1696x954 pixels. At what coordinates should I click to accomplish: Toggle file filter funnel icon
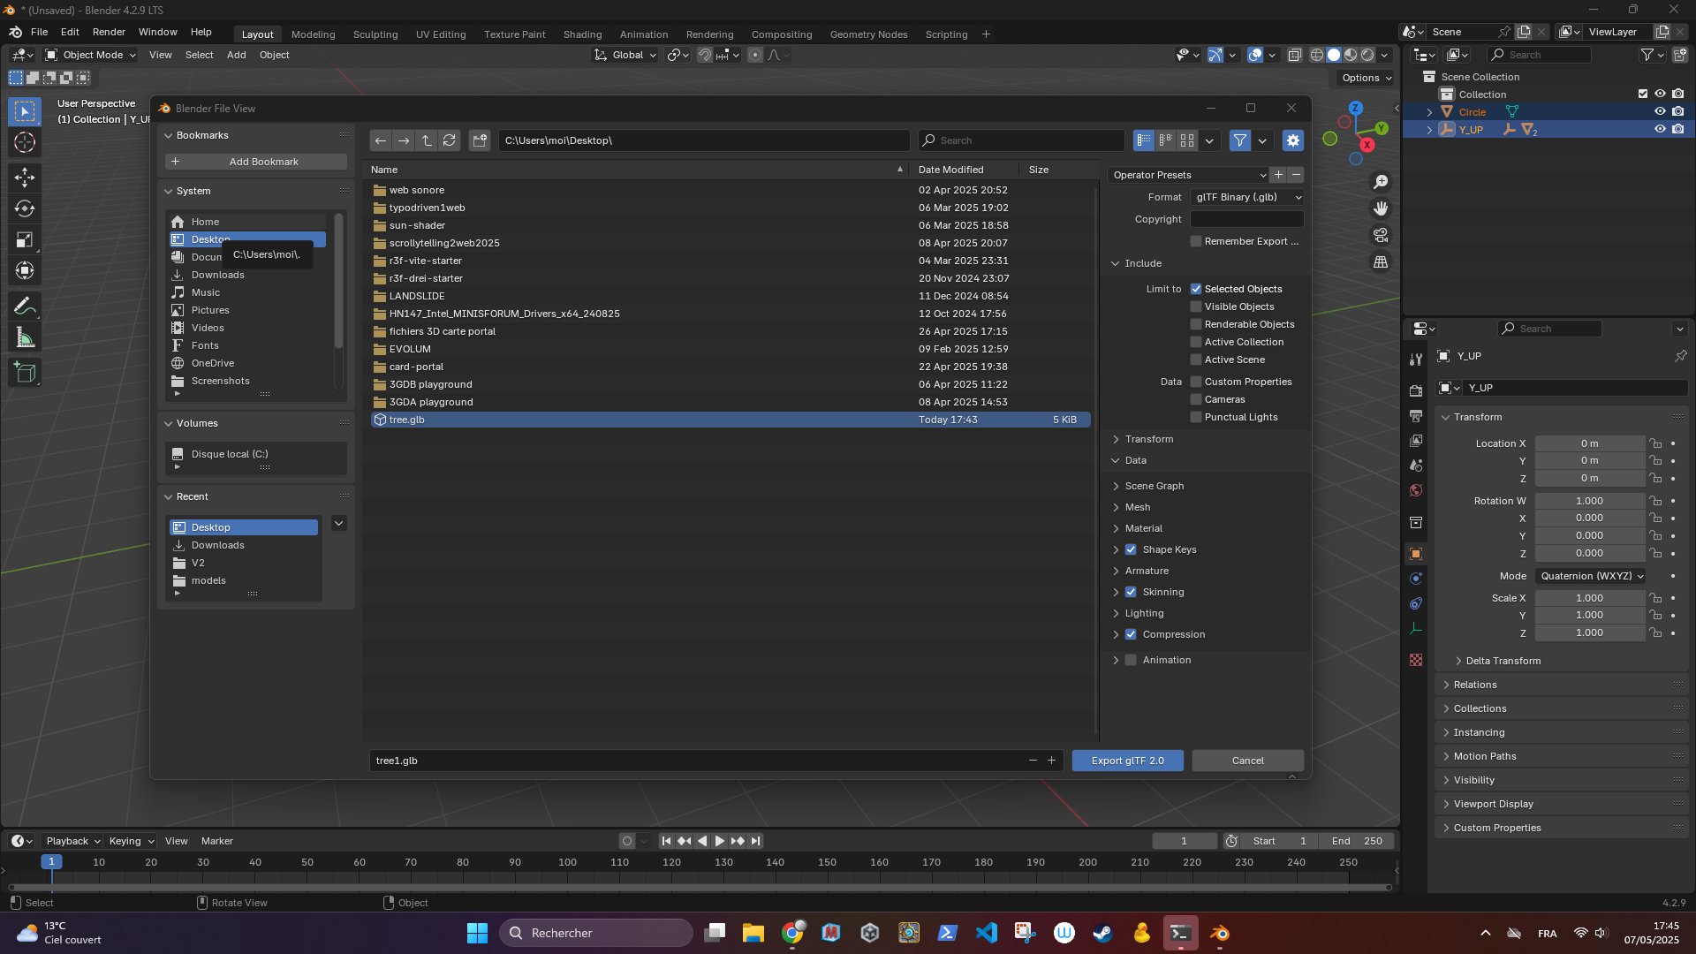(1239, 140)
